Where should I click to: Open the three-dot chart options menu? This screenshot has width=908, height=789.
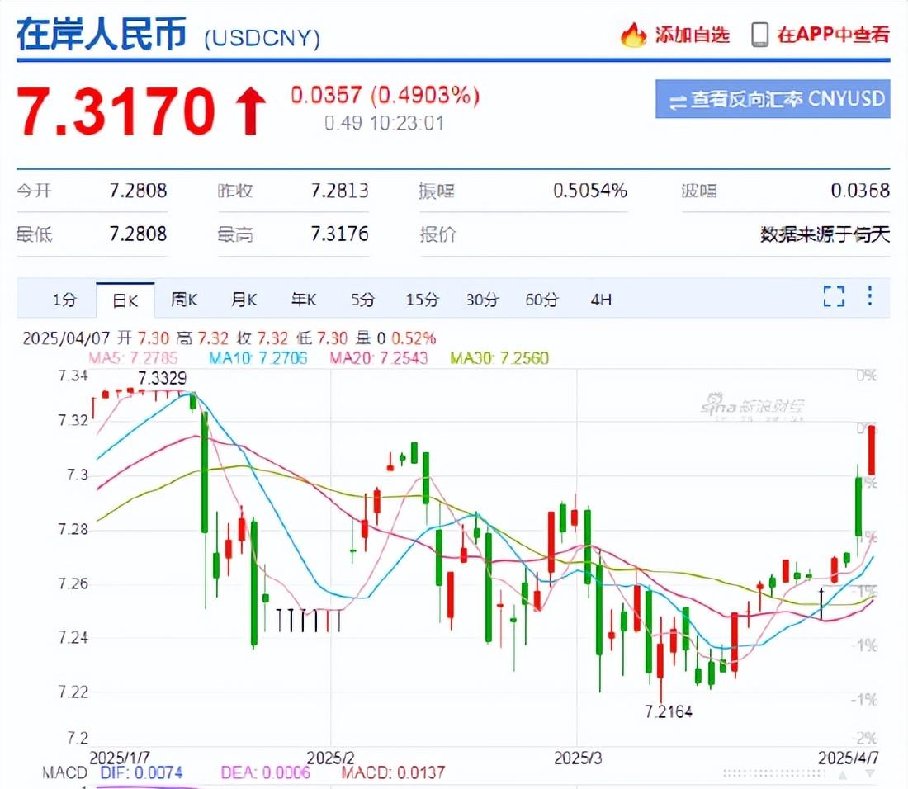[x=870, y=295]
